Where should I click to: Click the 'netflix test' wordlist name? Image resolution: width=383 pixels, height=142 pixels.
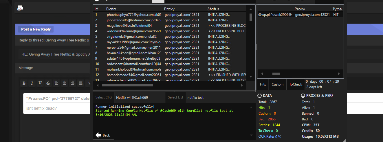[195, 98]
